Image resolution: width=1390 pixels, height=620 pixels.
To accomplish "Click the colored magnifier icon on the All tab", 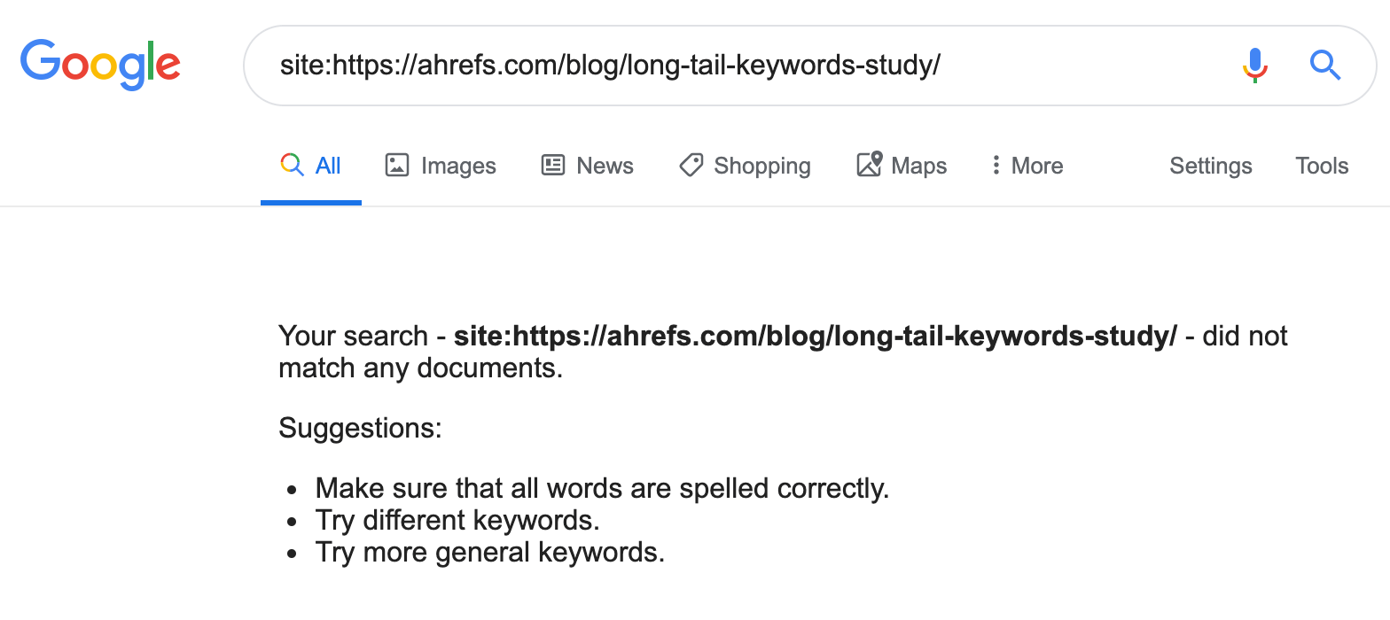I will pos(292,166).
